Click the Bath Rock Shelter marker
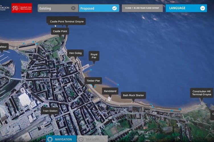This screenshot has height=142, width=214. coord(133,95)
